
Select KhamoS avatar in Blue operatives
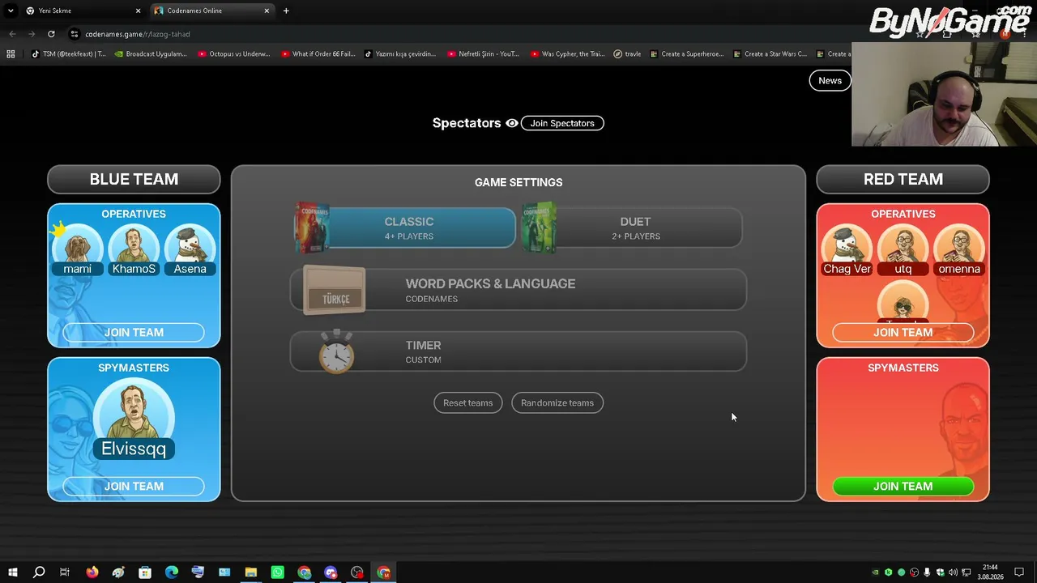pos(134,245)
